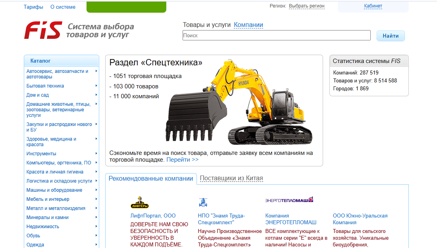
Task: Open Компьютеры, оргтехника, ПО category
Action: point(59,163)
